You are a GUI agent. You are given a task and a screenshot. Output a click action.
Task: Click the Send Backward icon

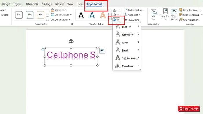tap(181, 15)
